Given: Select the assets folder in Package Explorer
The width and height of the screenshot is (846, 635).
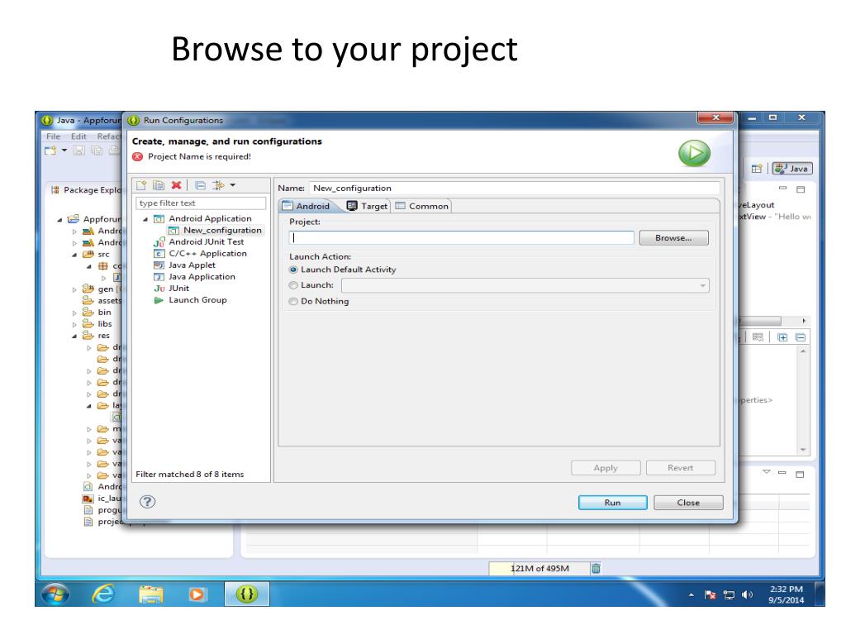Looking at the screenshot, I should (x=102, y=301).
